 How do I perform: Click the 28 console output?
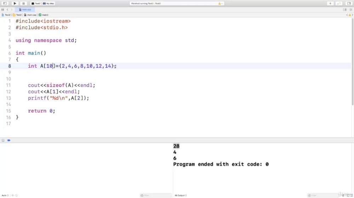176,146
